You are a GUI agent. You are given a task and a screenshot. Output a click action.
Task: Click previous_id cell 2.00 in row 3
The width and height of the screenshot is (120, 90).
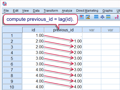63,47
